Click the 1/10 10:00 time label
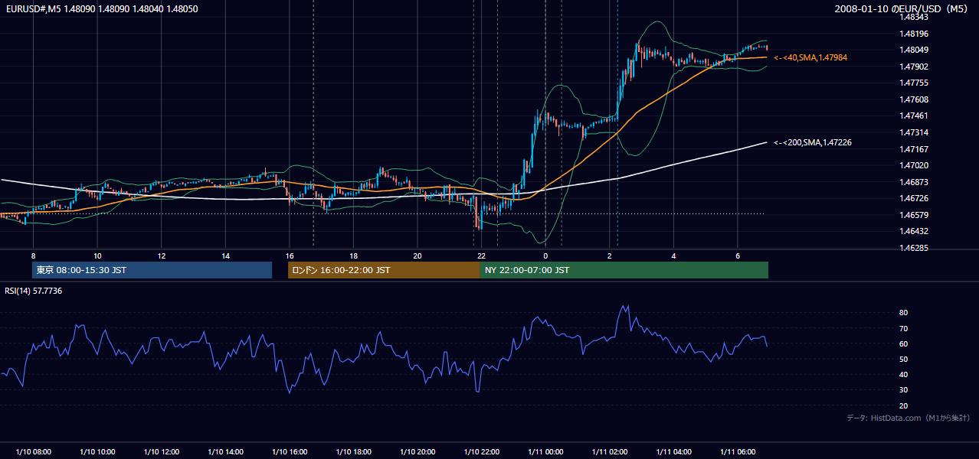This screenshot has height=459, width=979. click(x=97, y=452)
